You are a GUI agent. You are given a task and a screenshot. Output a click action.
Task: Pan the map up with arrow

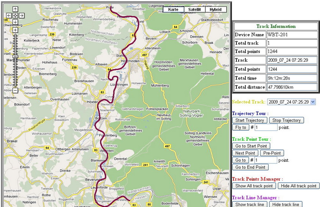15,9
